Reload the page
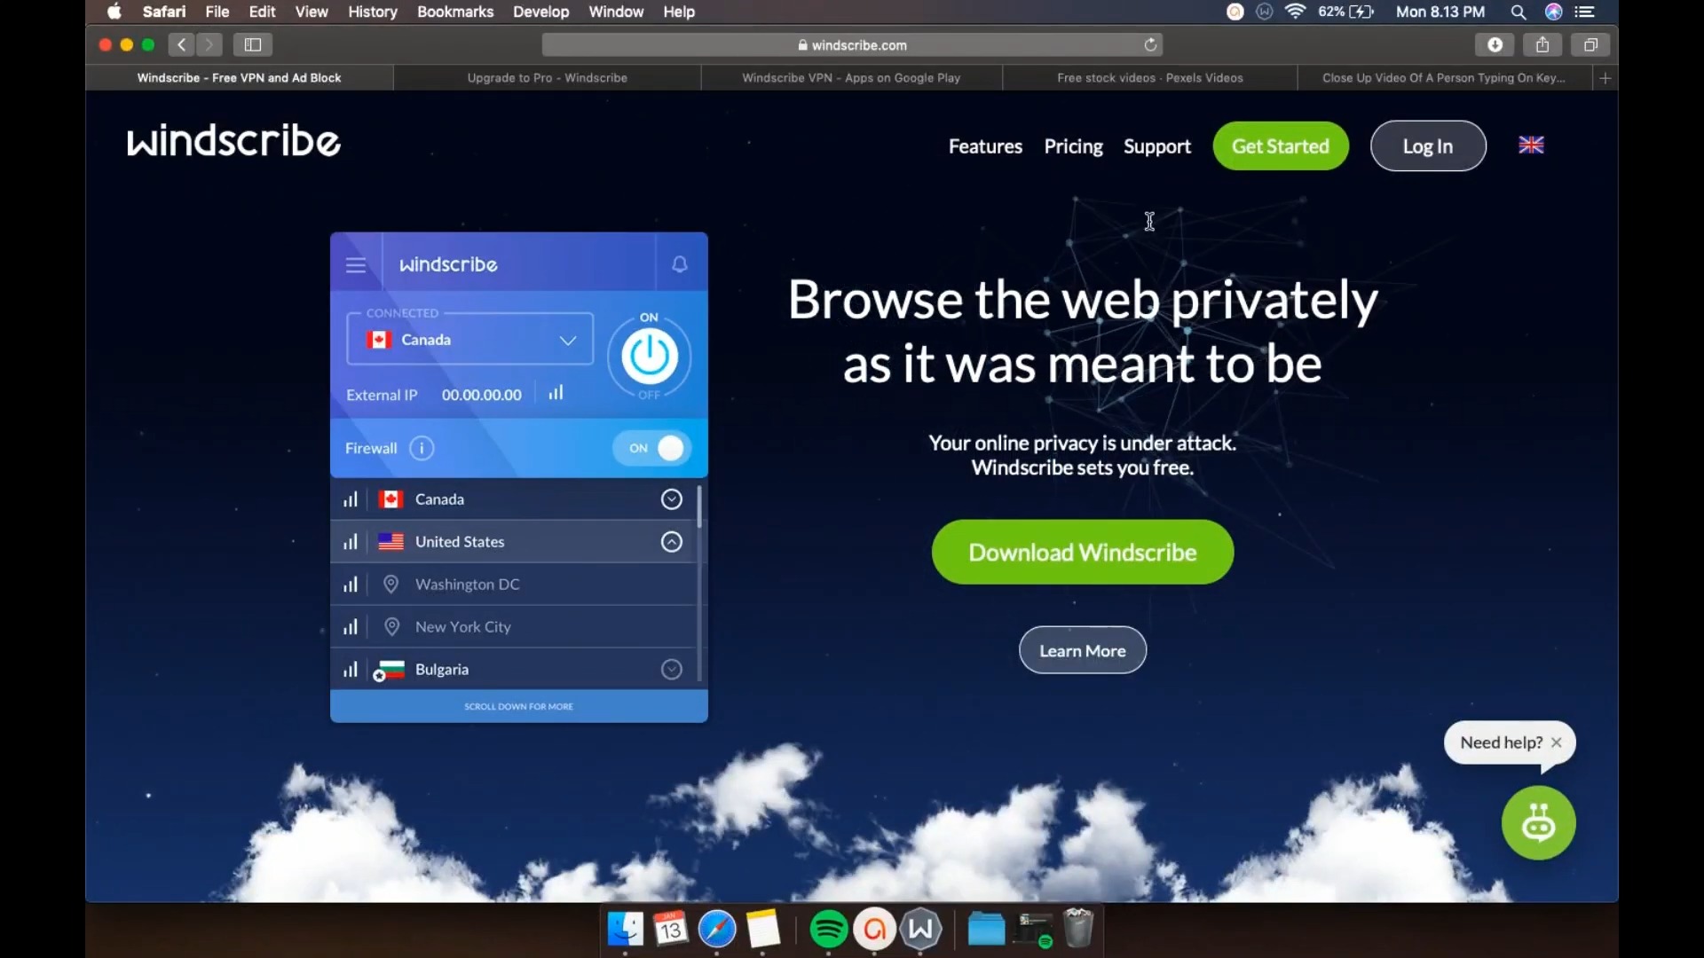 point(1150,45)
